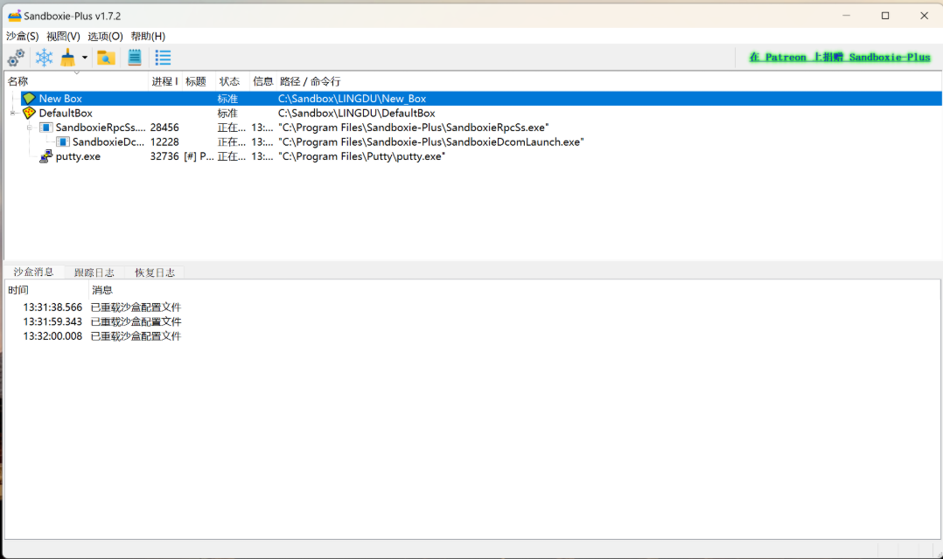Viewport: 943px width, 559px height.
Task: Switch to the 跟踪日志 tab
Action: 94,272
